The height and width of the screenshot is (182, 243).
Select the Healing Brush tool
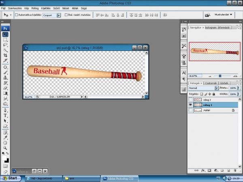pos(5,67)
